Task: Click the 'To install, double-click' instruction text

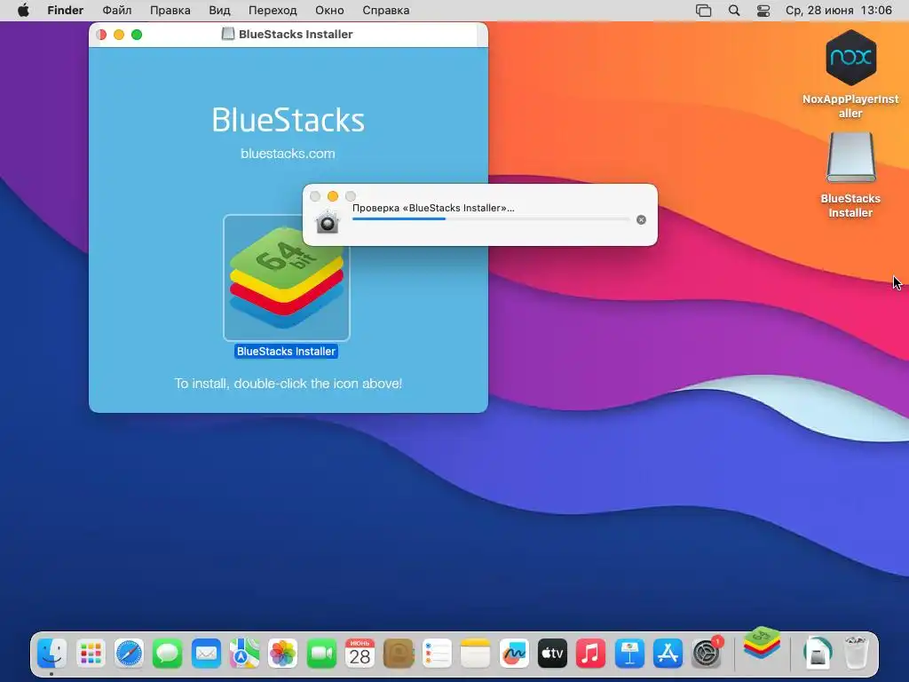Action: pyautogui.click(x=289, y=384)
